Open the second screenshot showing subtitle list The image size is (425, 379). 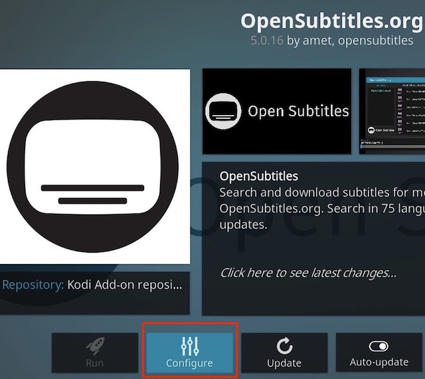(392, 111)
